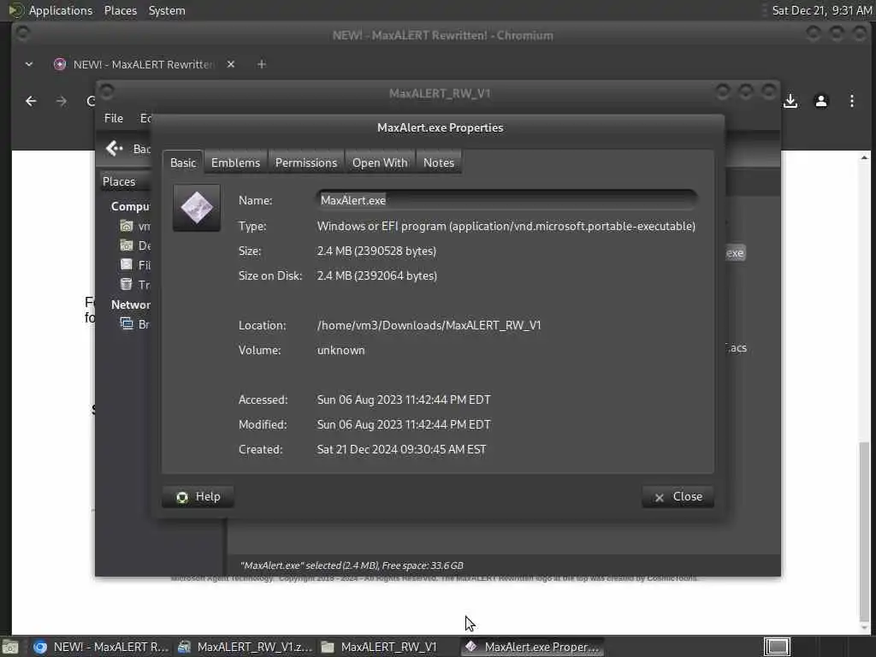The height and width of the screenshot is (657, 876).
Task: Click the Size value 2390528 bytes
Action: click(x=376, y=251)
